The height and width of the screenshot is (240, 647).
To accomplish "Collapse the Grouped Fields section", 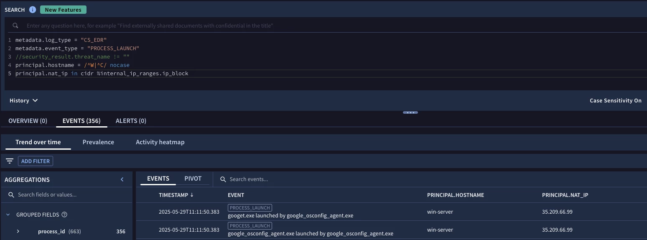I will (x=8, y=214).
